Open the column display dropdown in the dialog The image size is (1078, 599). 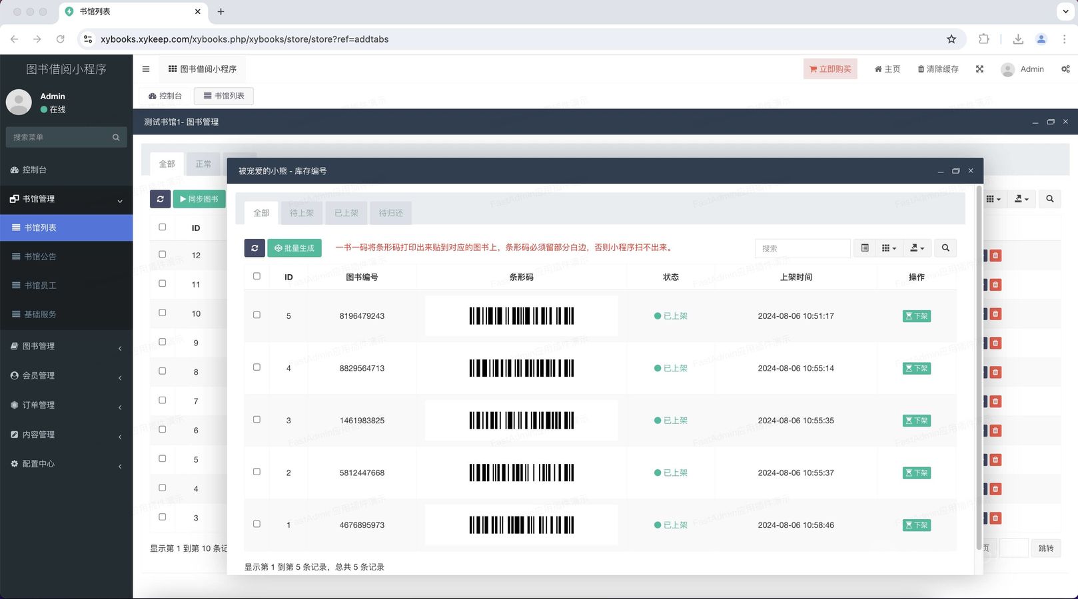point(889,248)
